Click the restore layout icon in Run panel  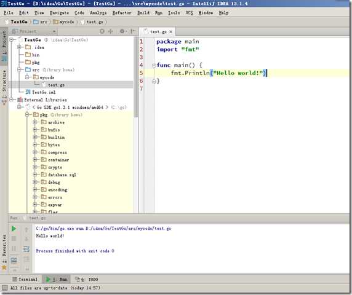(x=14, y=260)
